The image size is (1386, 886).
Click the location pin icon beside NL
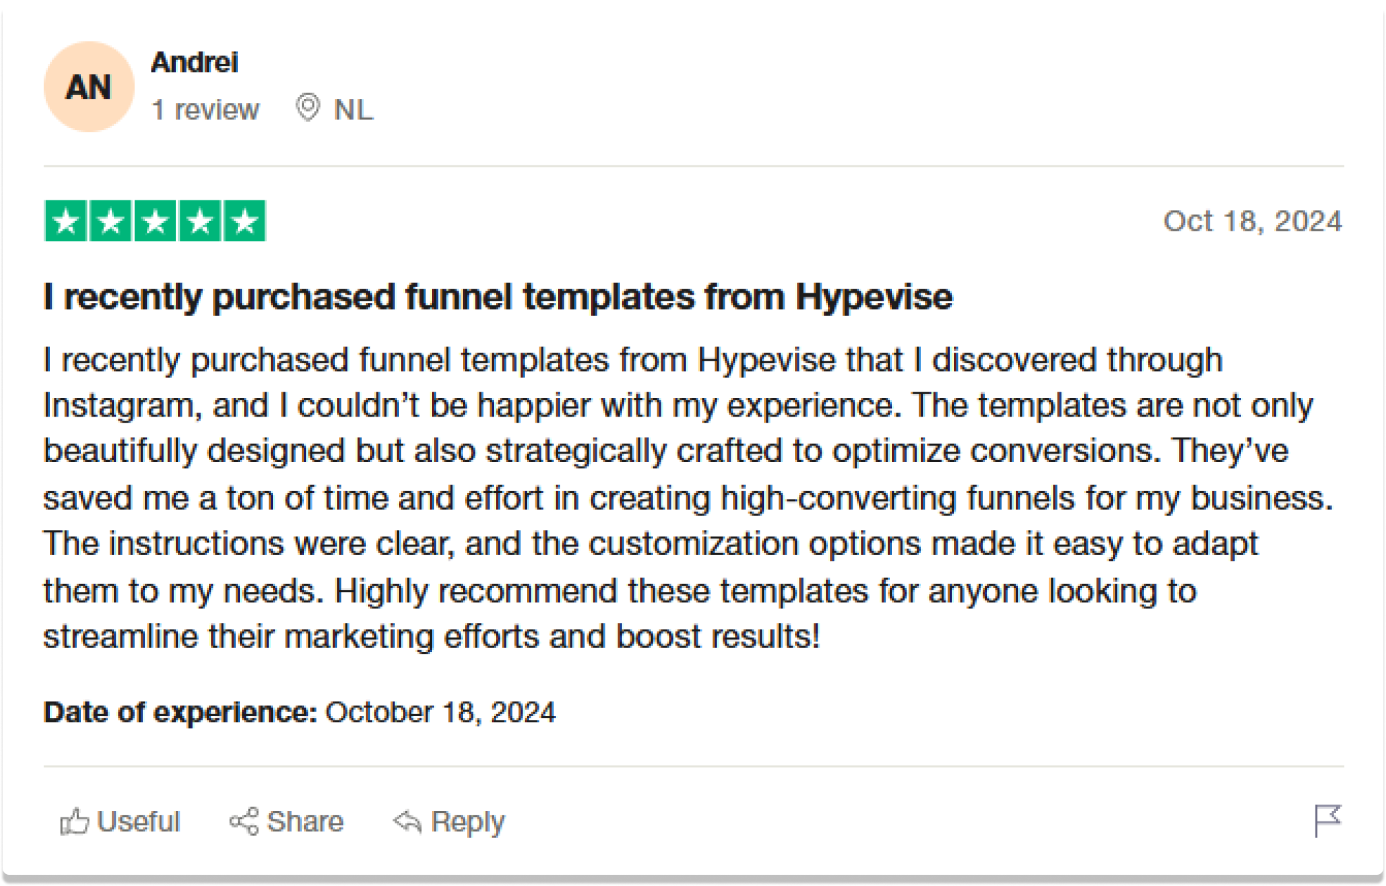click(x=307, y=107)
